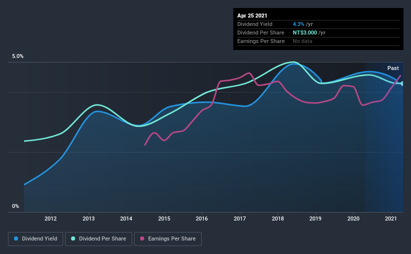Image resolution: width=411 pixels, height=254 pixels.
Task: Click the 2019 x-axis label
Action: coord(315,218)
